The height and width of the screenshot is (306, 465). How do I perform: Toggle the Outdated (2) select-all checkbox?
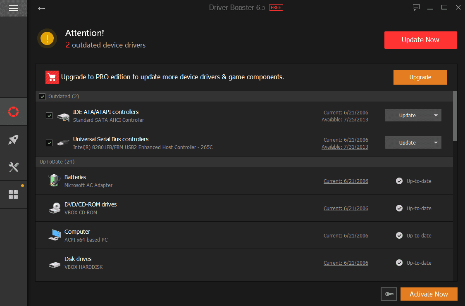(42, 97)
